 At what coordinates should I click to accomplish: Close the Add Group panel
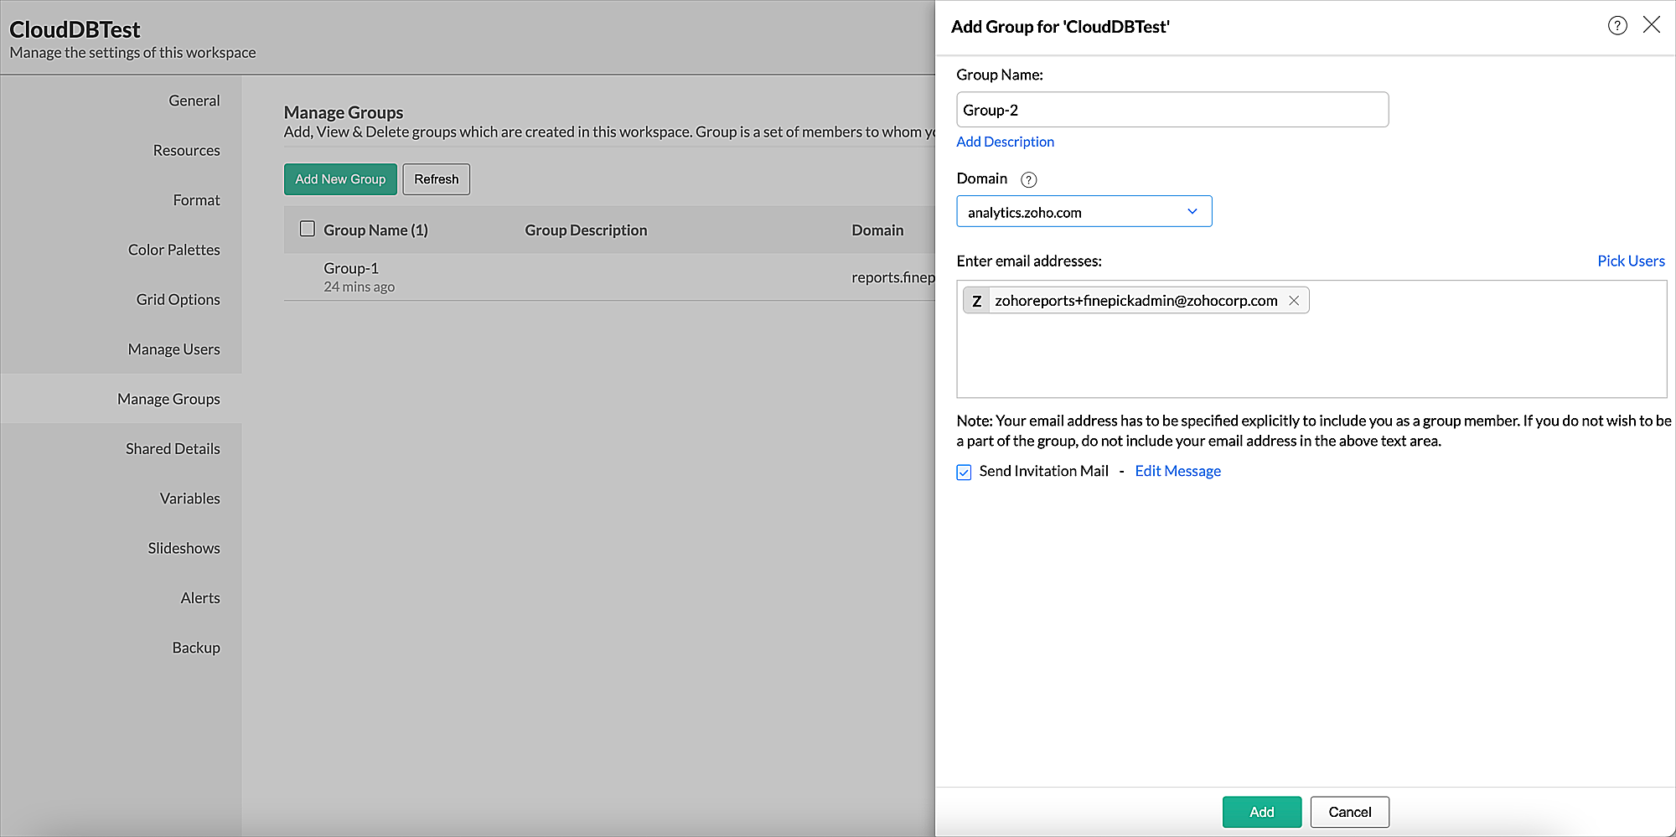coord(1651,25)
